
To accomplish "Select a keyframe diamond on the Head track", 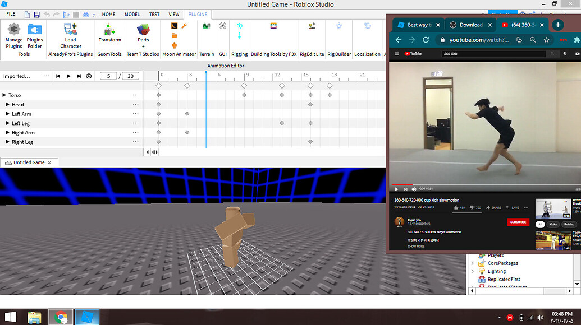I will pos(158,104).
